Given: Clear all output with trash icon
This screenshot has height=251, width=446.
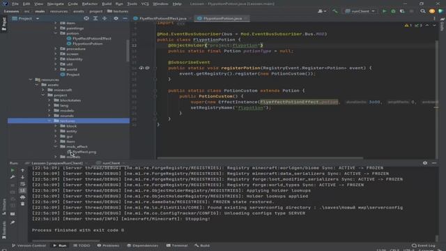Looking at the screenshot, I should coord(22,204).
